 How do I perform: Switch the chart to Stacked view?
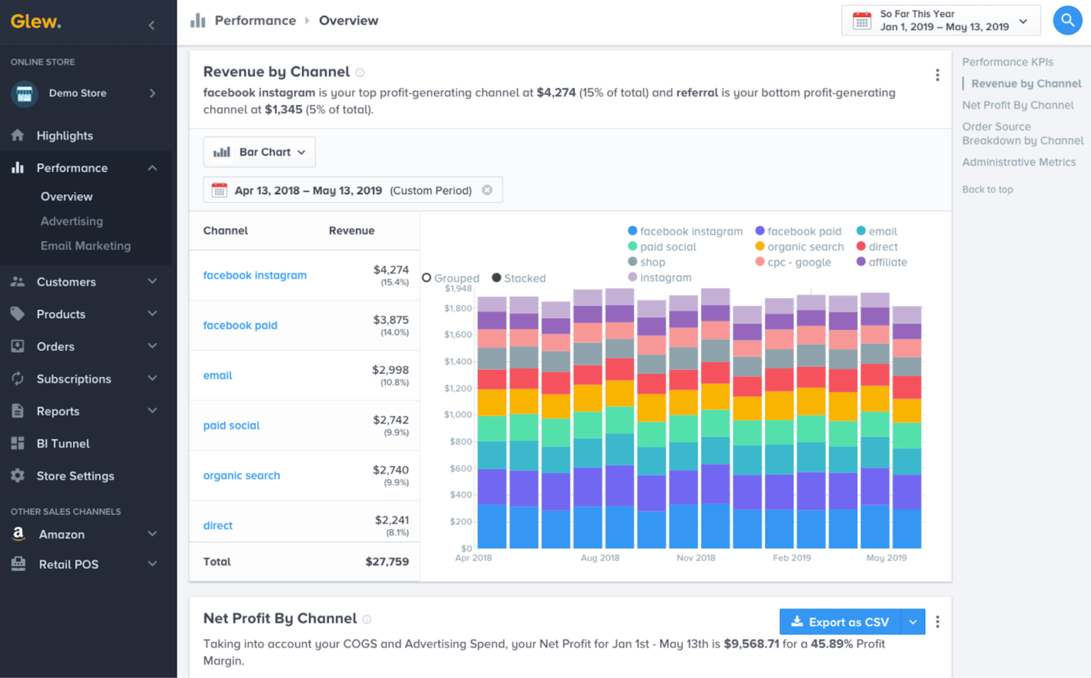518,277
